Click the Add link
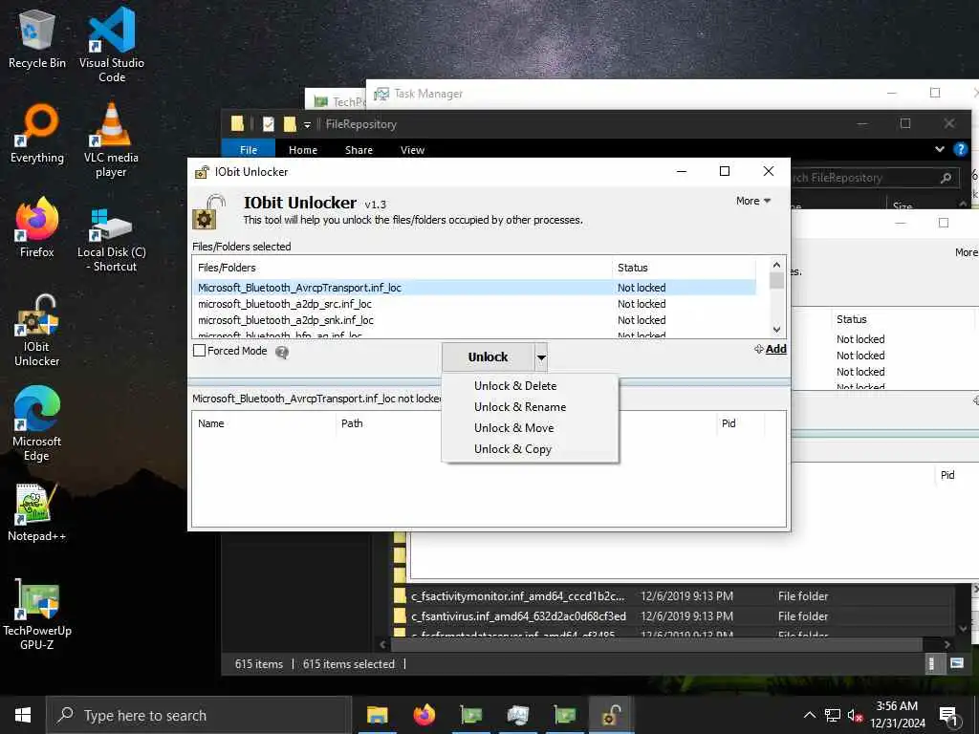The image size is (979, 734). [775, 349]
